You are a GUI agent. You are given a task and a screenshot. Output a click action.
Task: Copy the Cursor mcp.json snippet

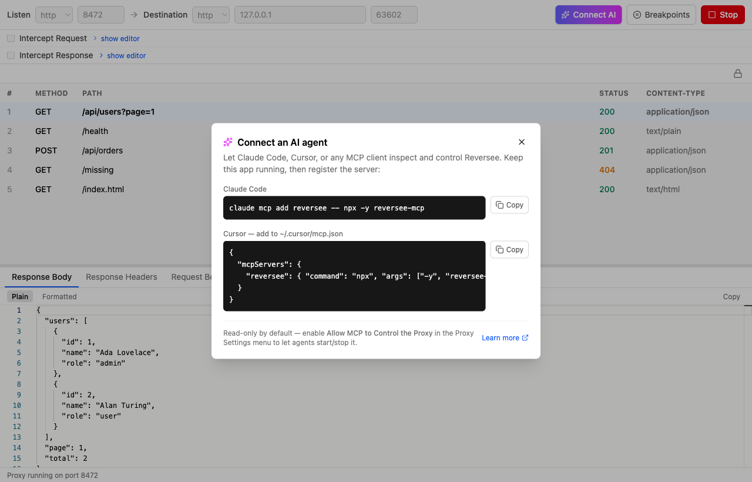[x=509, y=250]
